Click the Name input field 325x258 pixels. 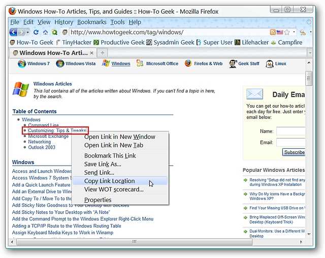[290, 131]
